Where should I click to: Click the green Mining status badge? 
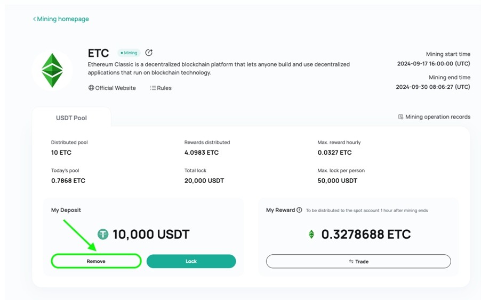(x=129, y=53)
